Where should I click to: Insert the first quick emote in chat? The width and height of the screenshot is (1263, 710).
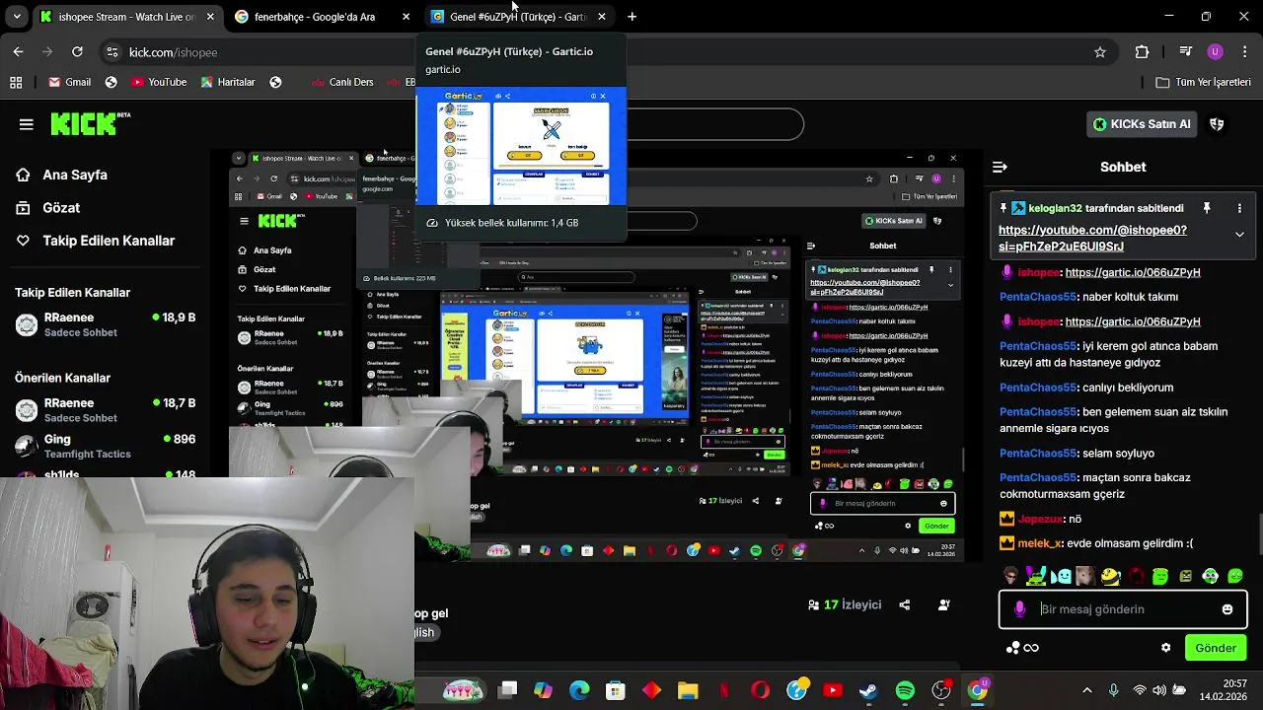point(1009,576)
